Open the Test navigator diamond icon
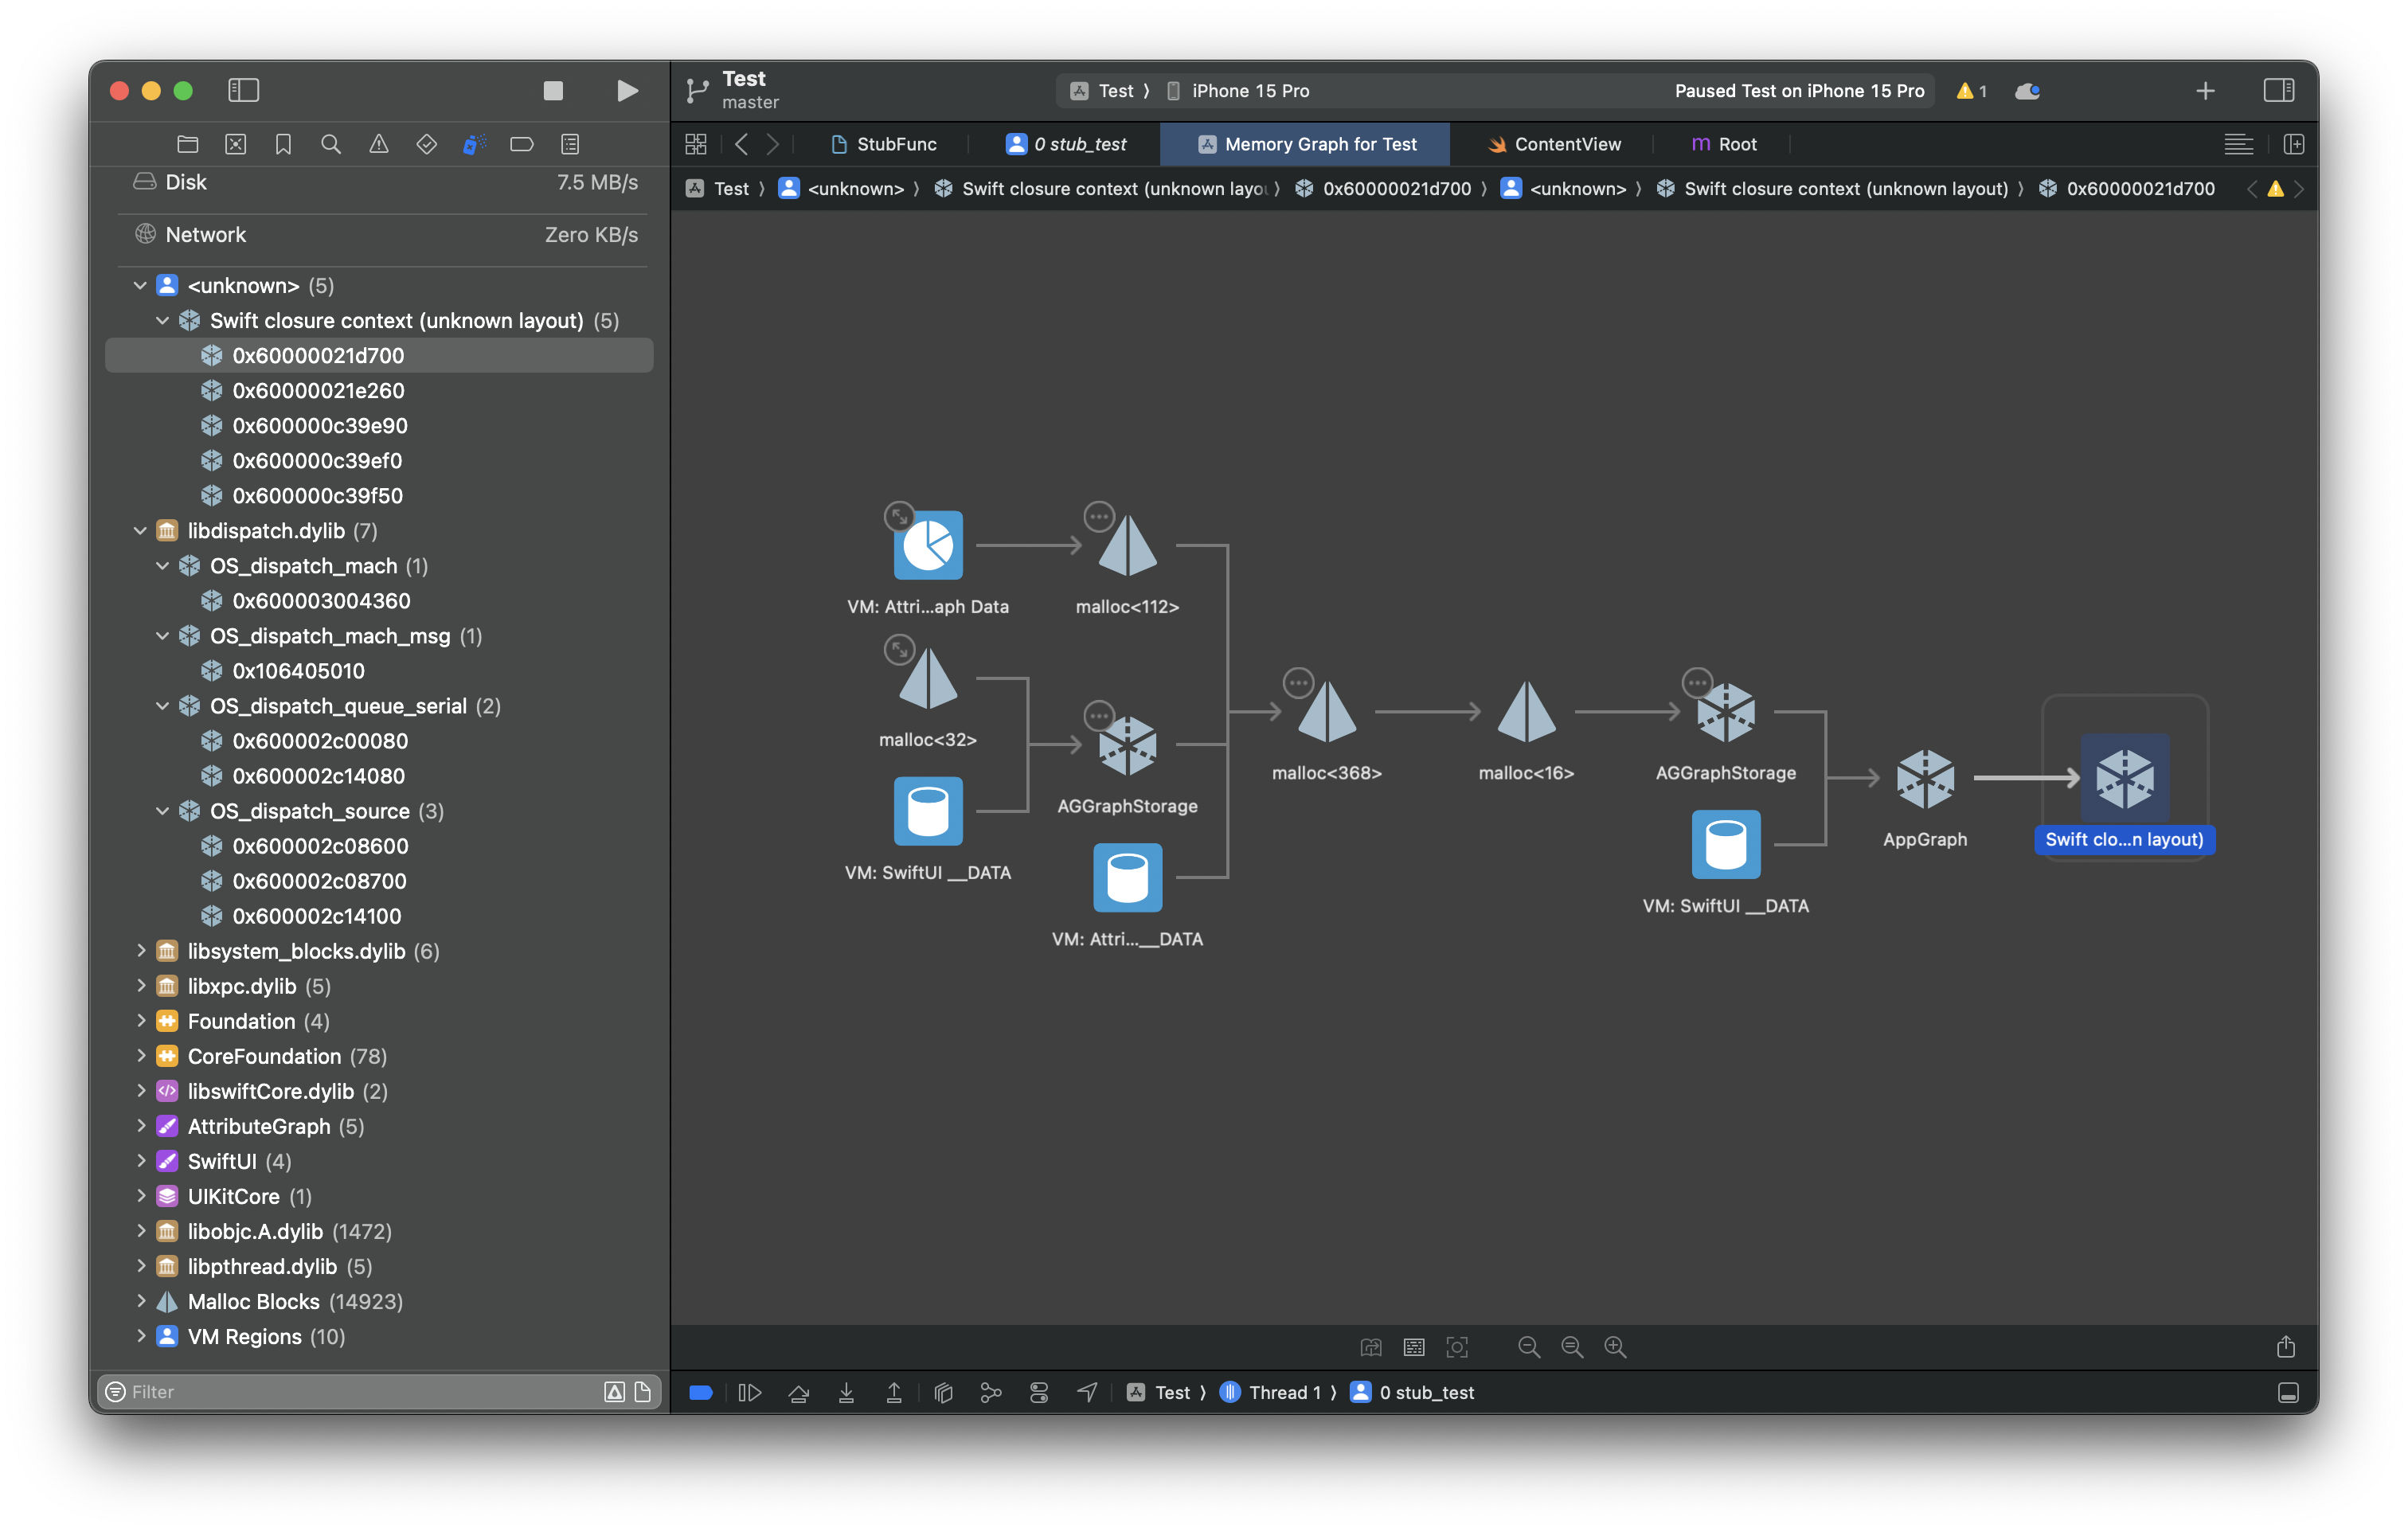Viewport: 2408px width, 1532px height. tap(427, 144)
